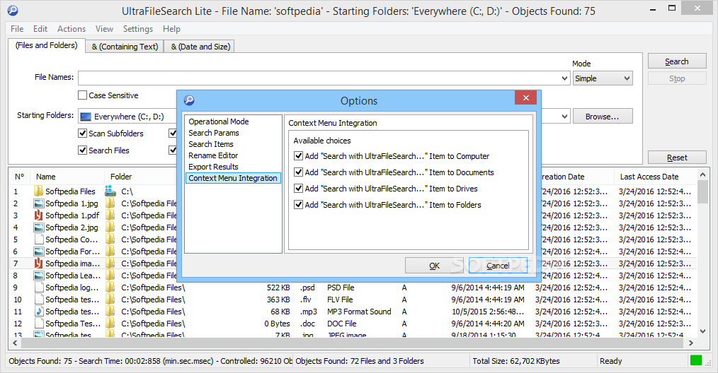Click the UltraFileSearch app icon in title bar

tap(13, 10)
